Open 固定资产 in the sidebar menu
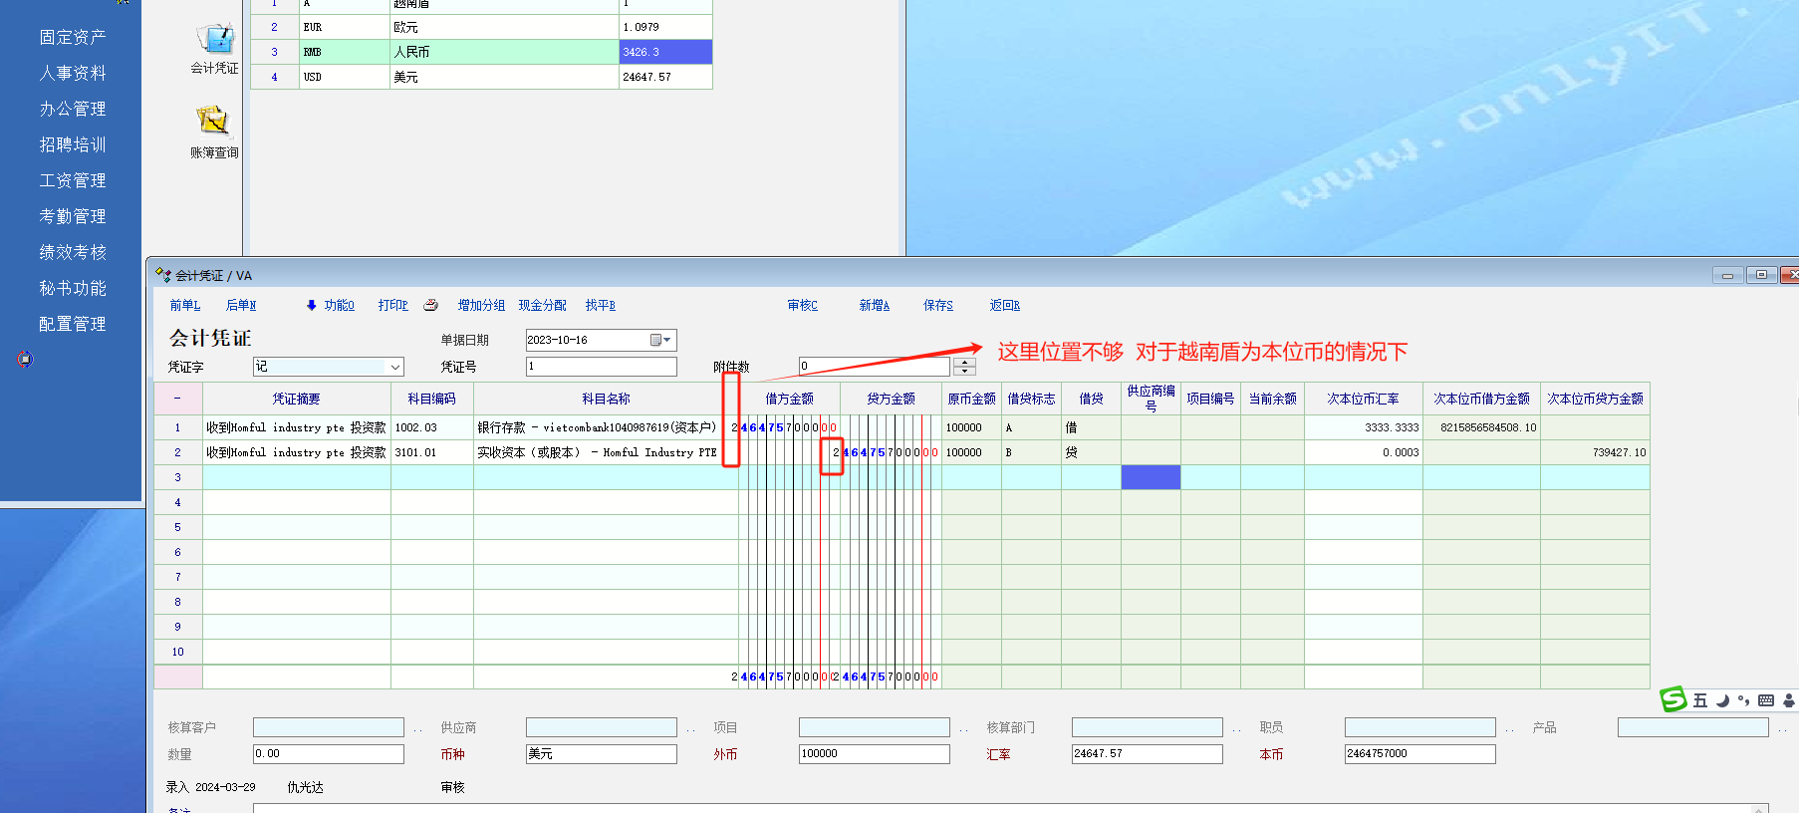Viewport: 1799px width, 813px height. coord(72,37)
